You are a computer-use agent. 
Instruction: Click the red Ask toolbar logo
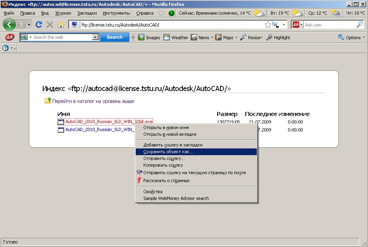tap(9, 37)
